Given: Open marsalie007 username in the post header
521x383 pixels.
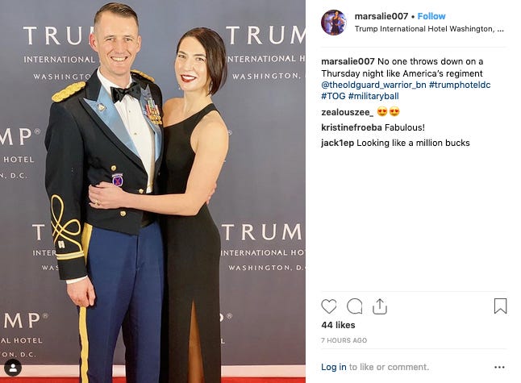Looking at the screenshot, I should 381,16.
